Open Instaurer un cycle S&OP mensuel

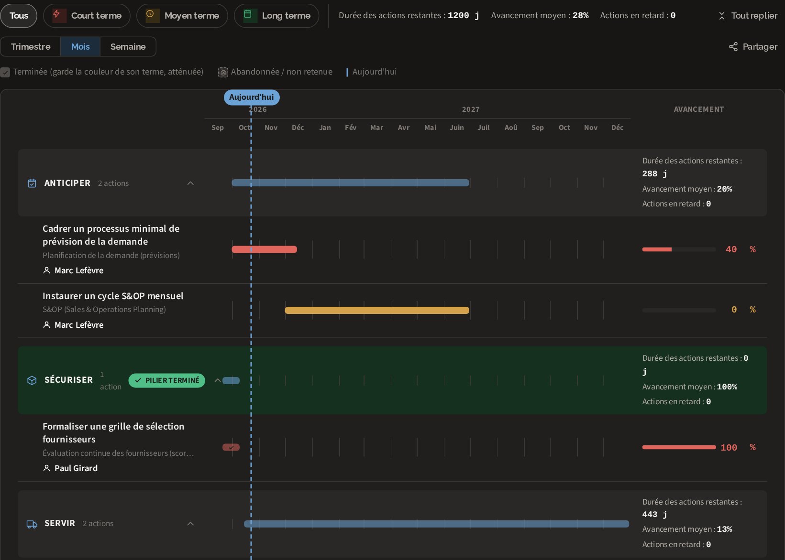pyautogui.click(x=113, y=296)
